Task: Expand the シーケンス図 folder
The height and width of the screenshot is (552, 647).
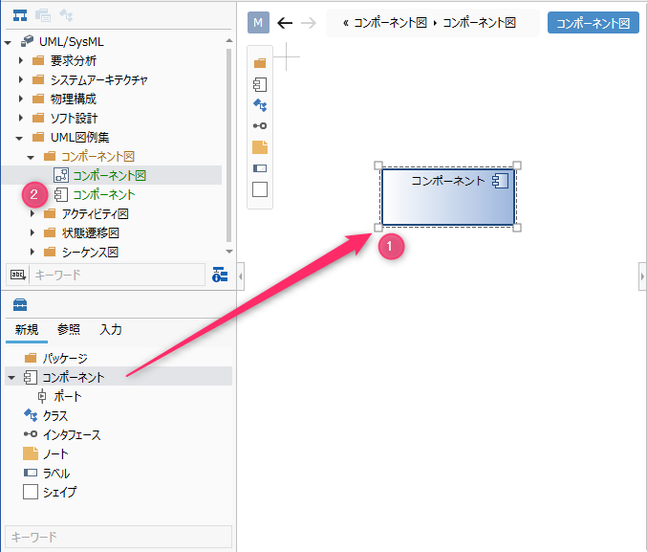Action: [x=32, y=252]
